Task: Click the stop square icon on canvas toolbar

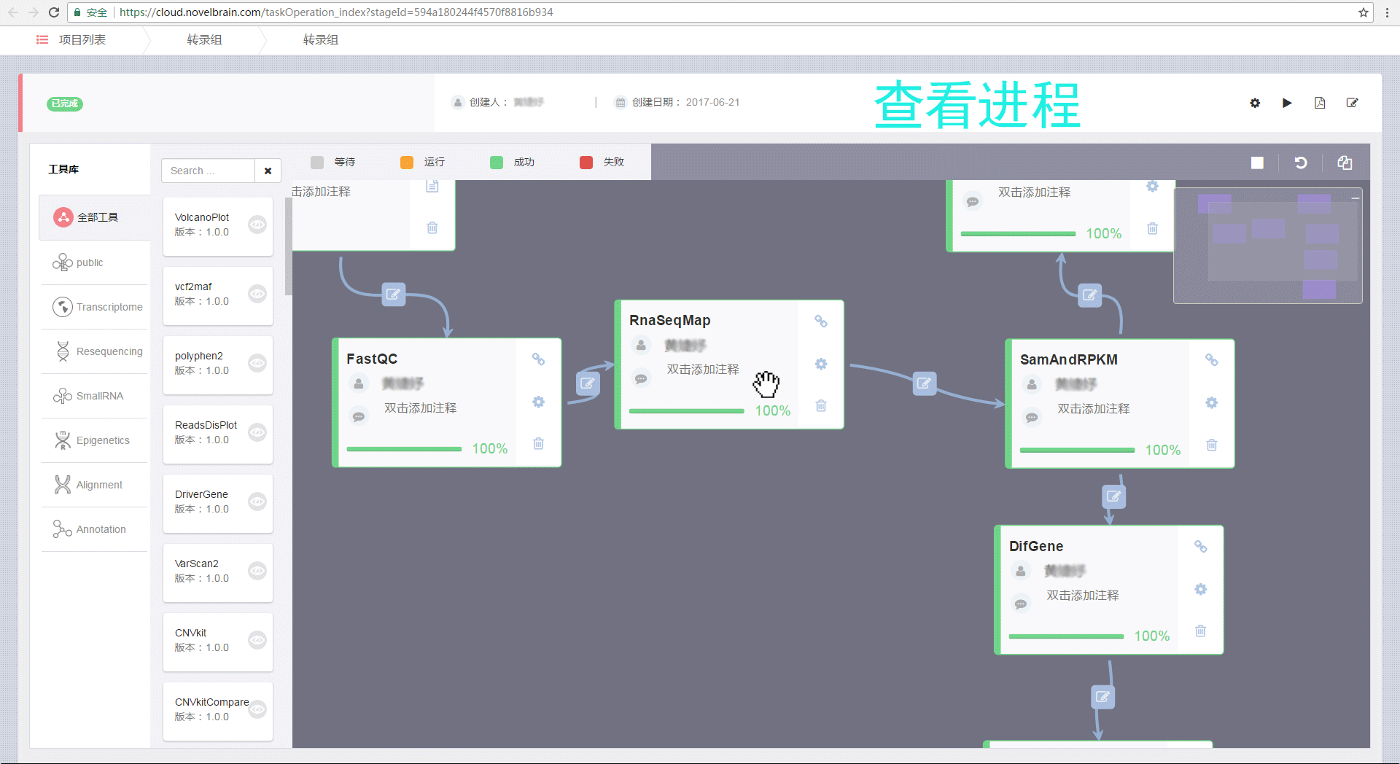Action: tap(1257, 163)
